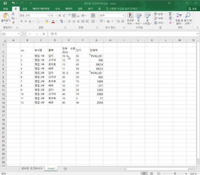Toggle Wrap Text in alignment group

click(93, 15)
